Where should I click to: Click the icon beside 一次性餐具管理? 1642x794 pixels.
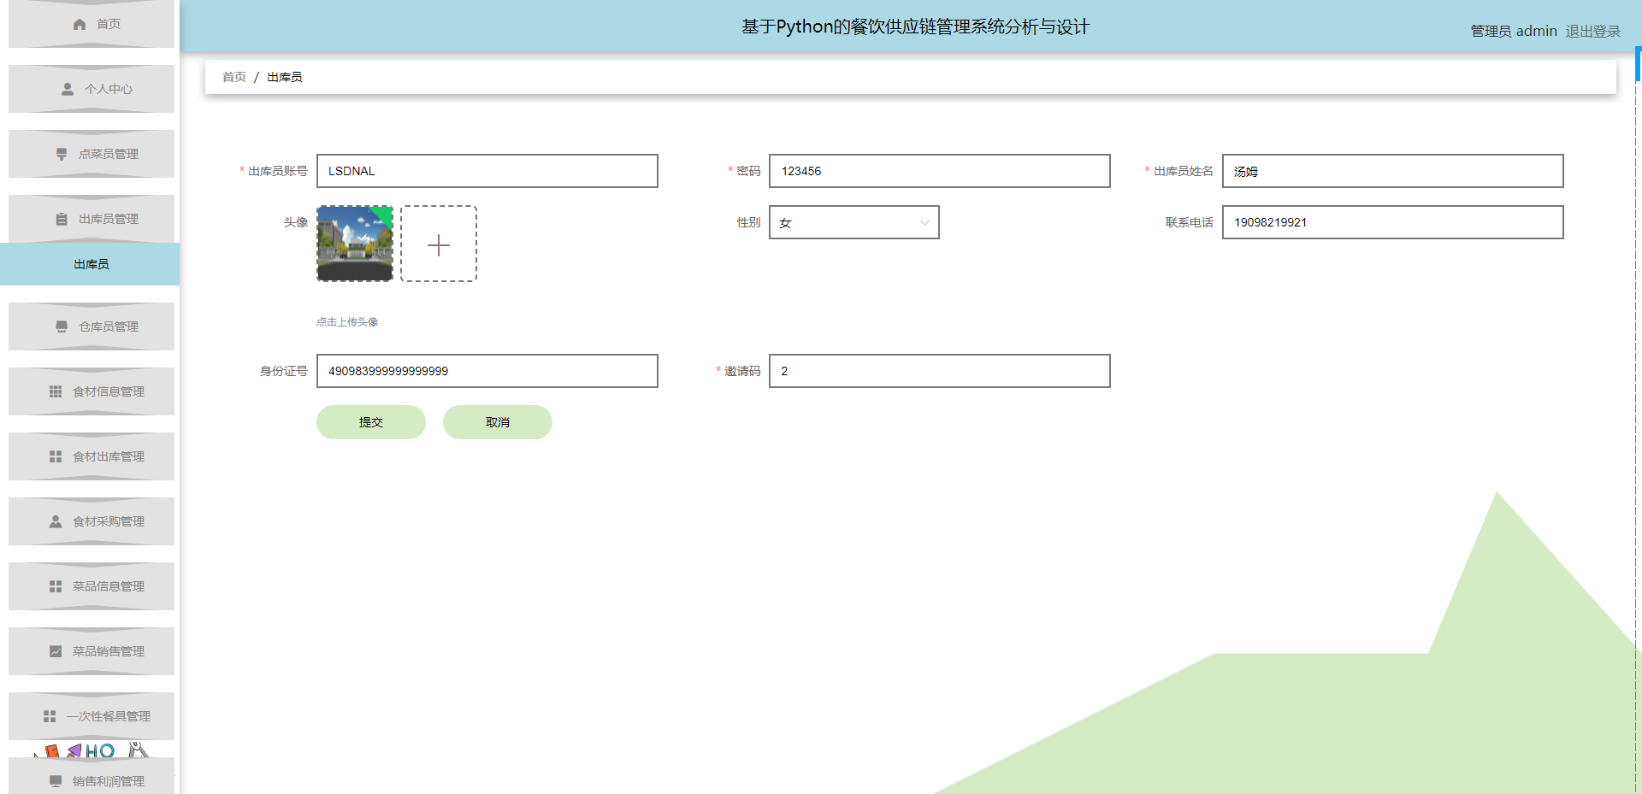pyautogui.click(x=50, y=716)
